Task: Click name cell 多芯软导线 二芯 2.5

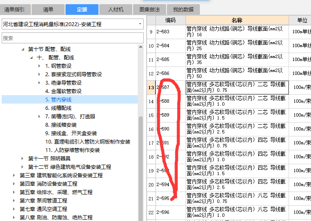Action: [237, 129]
